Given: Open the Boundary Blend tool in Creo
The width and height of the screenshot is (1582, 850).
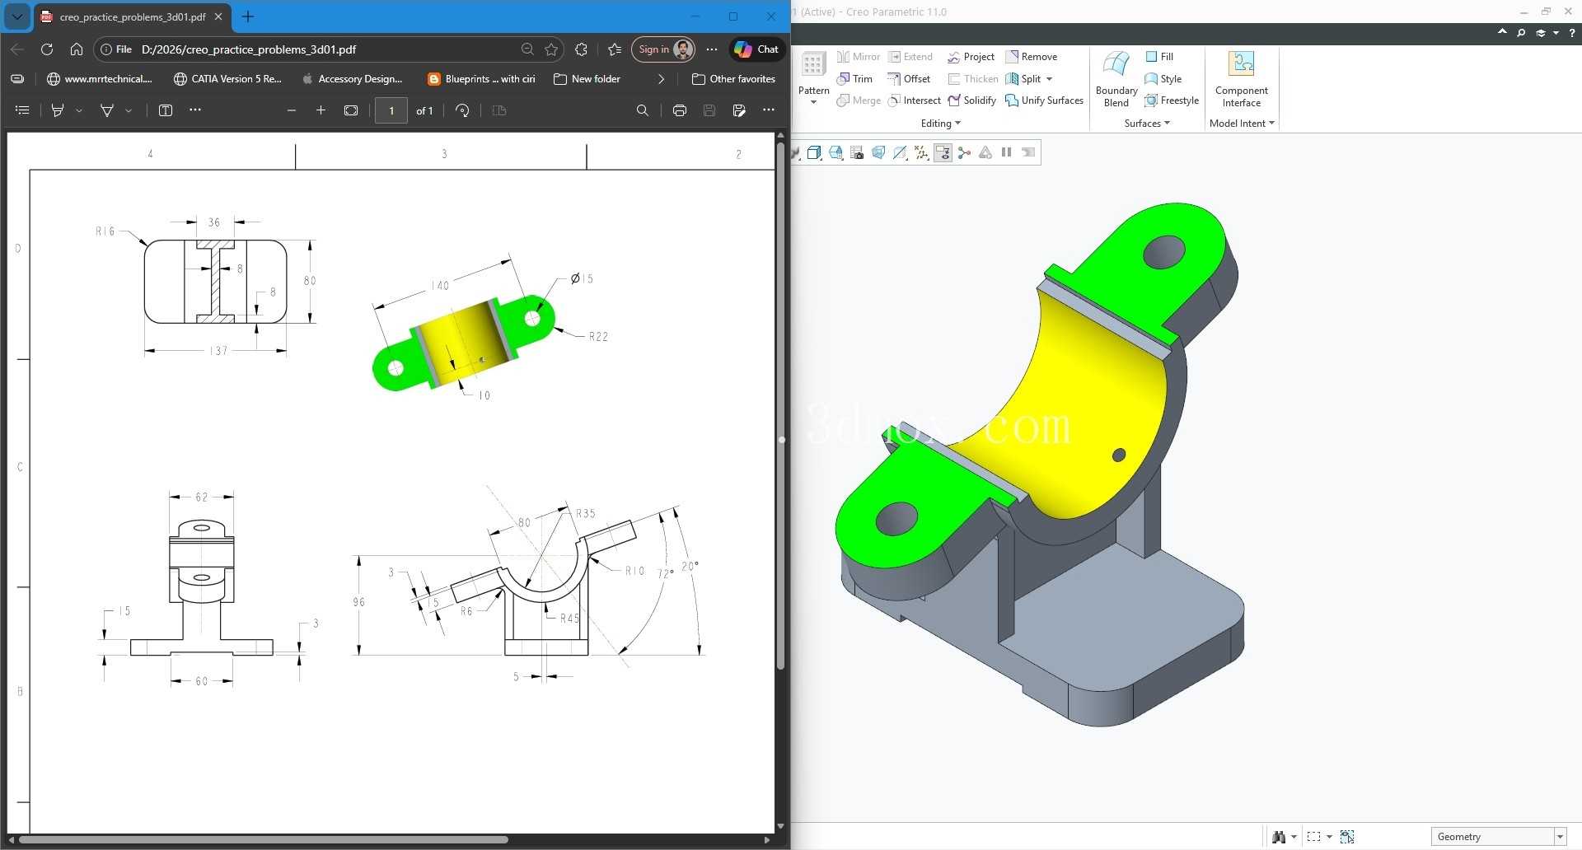Looking at the screenshot, I should tap(1116, 79).
